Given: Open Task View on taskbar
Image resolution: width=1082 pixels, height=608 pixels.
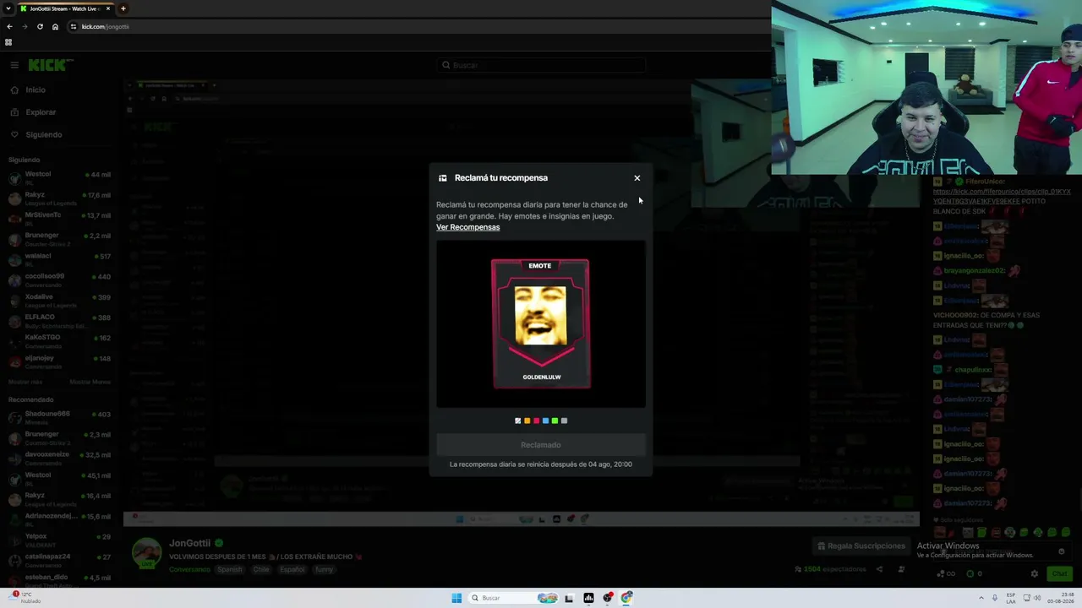Looking at the screenshot, I should pos(569,598).
